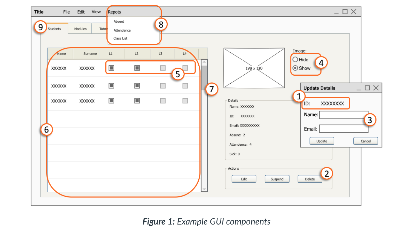The image size is (400, 236).
Task: Click Cancel in the Update Details dialog
Action: click(x=366, y=141)
